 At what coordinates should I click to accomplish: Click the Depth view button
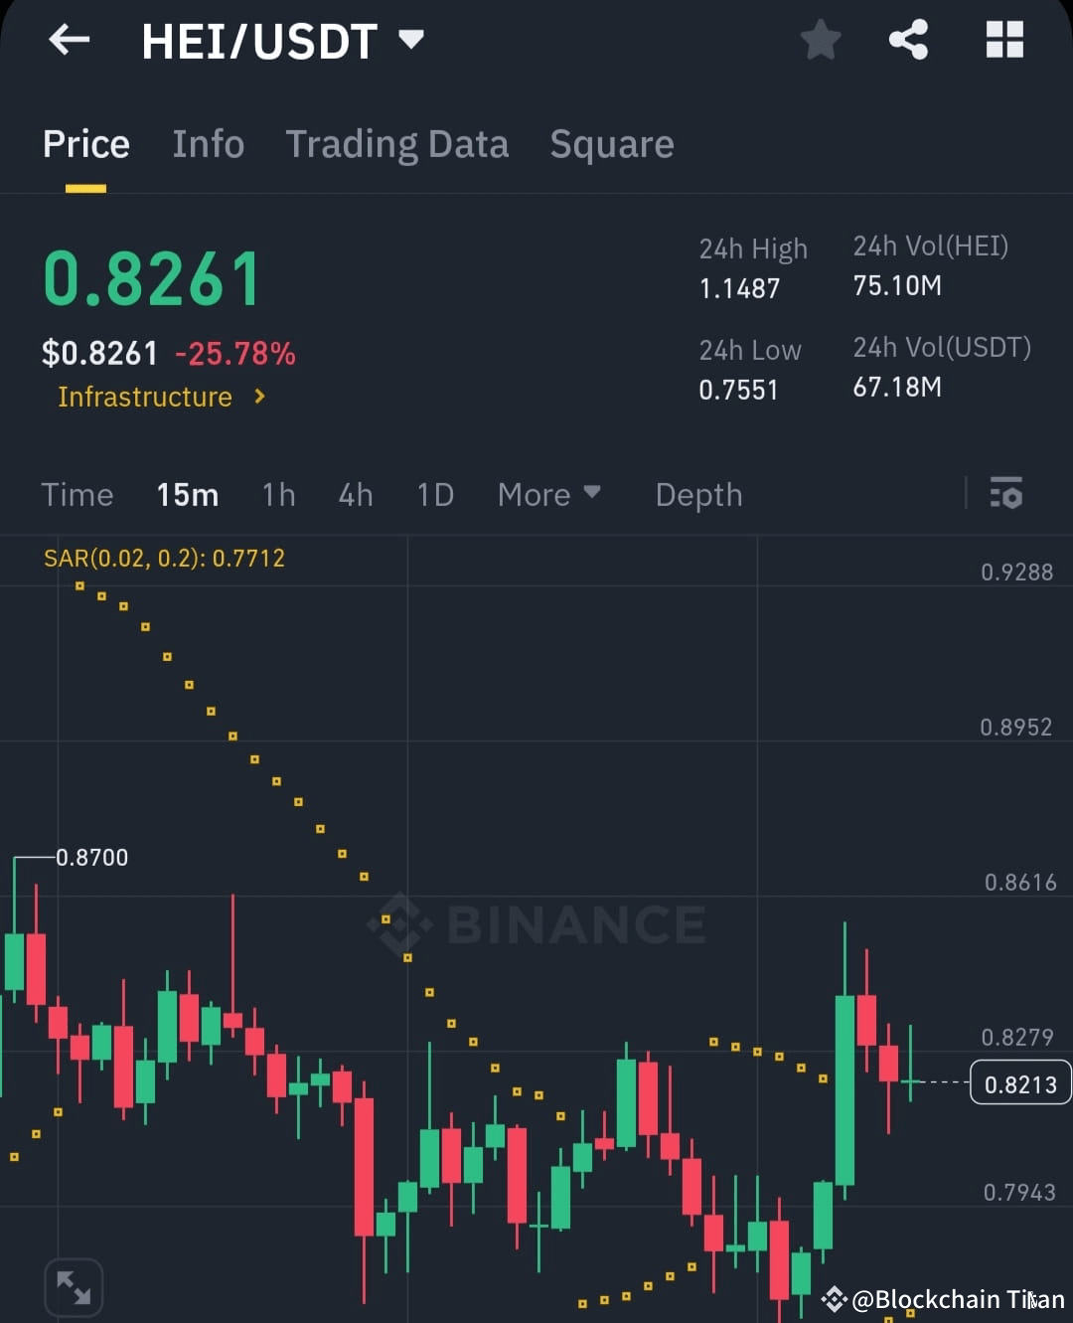(698, 494)
